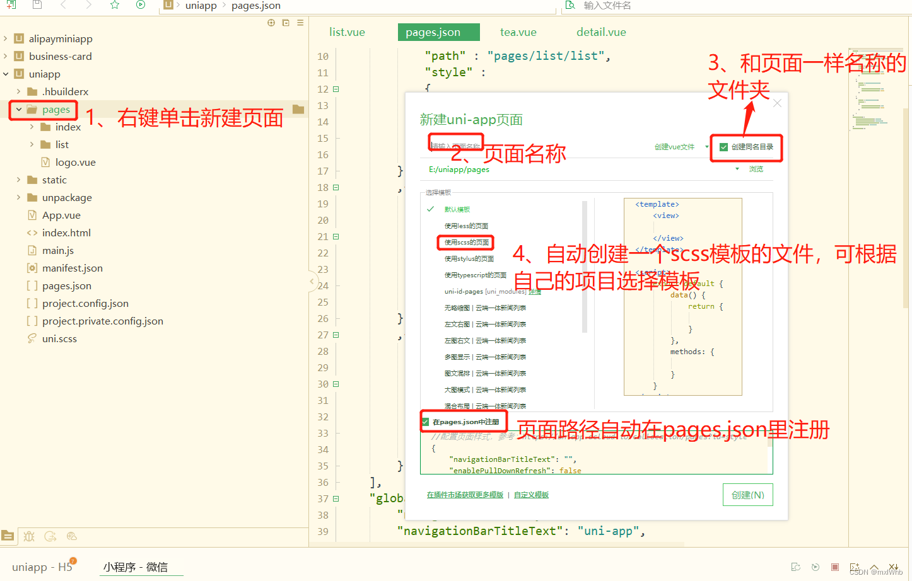Click the rerun play icon in console
The image size is (912, 581).
[816, 567]
